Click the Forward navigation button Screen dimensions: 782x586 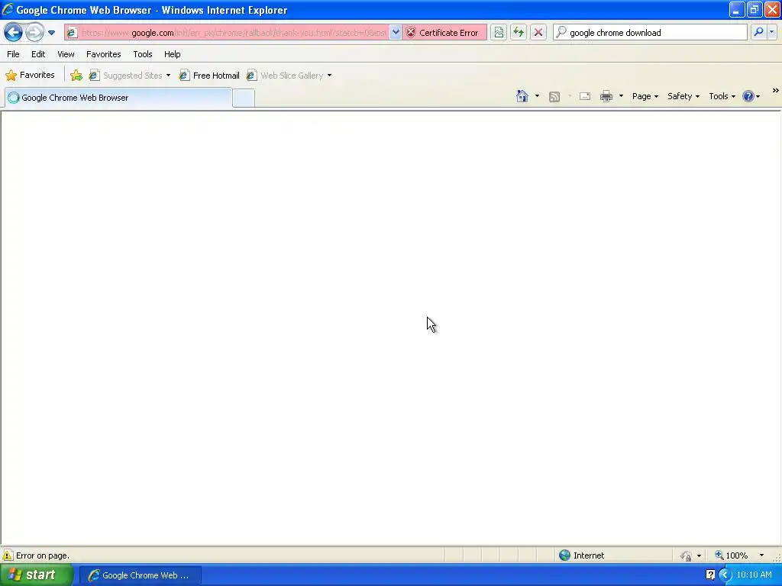[x=34, y=32]
